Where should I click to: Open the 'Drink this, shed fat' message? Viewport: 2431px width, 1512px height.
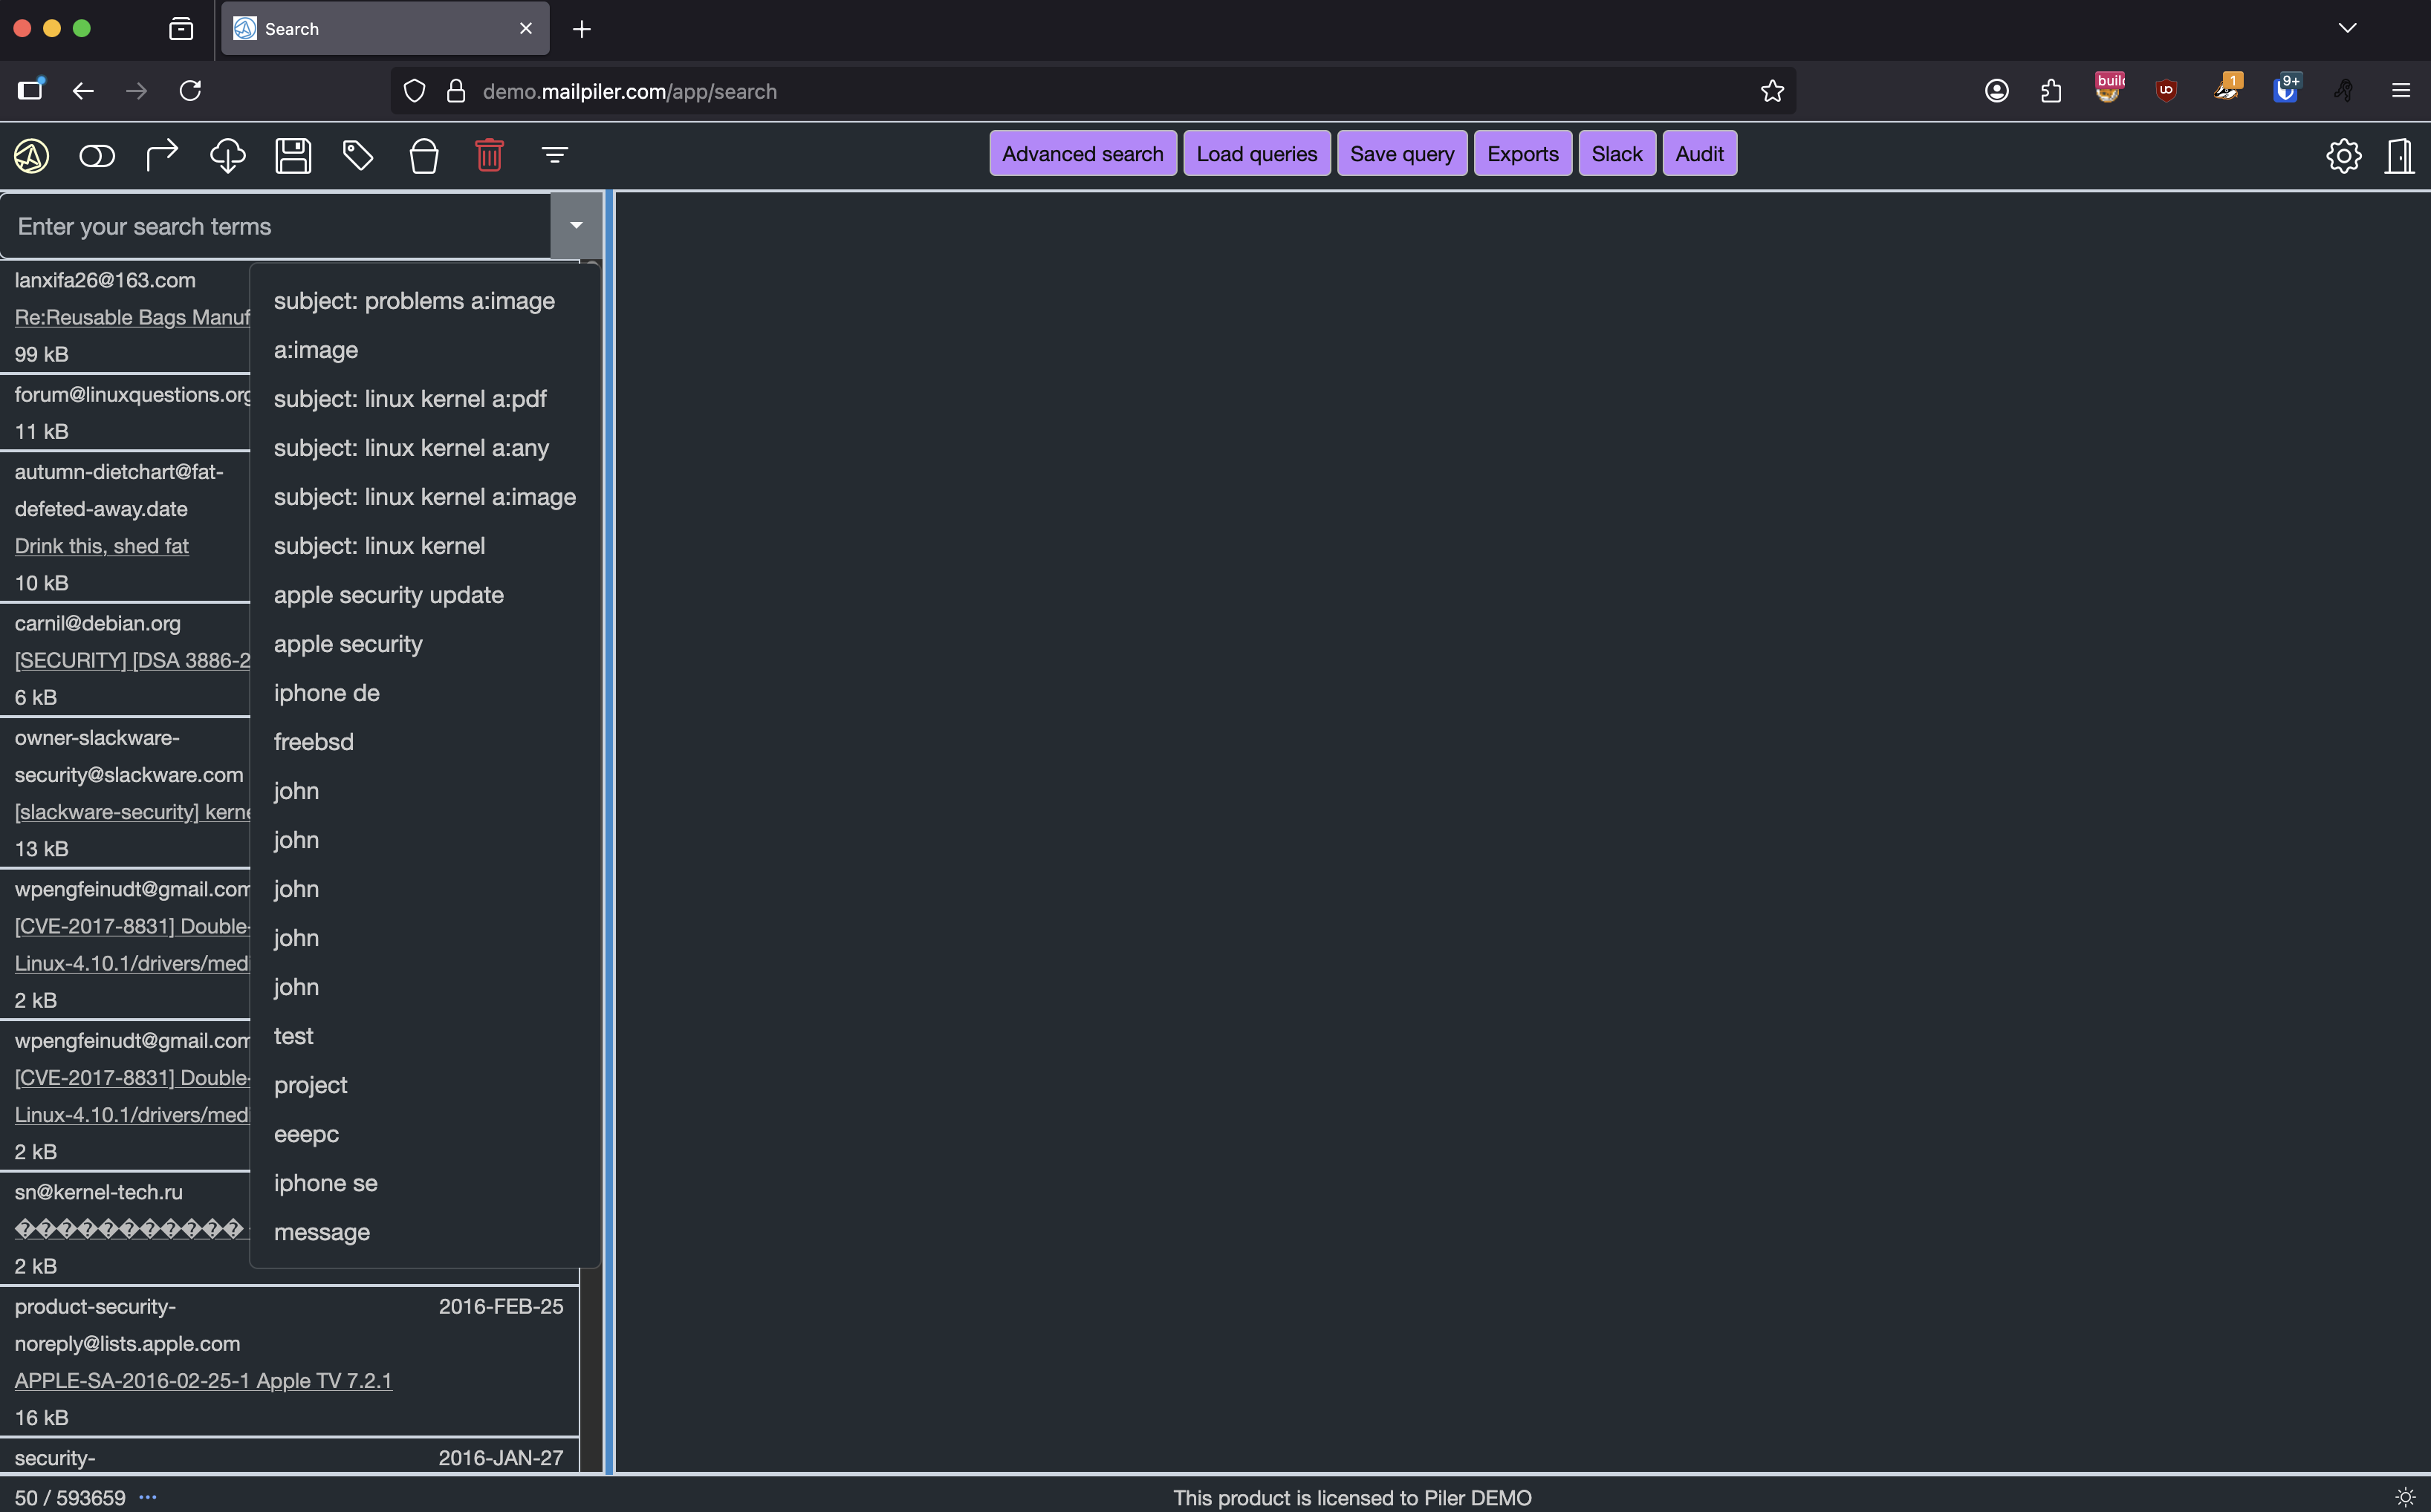point(102,546)
